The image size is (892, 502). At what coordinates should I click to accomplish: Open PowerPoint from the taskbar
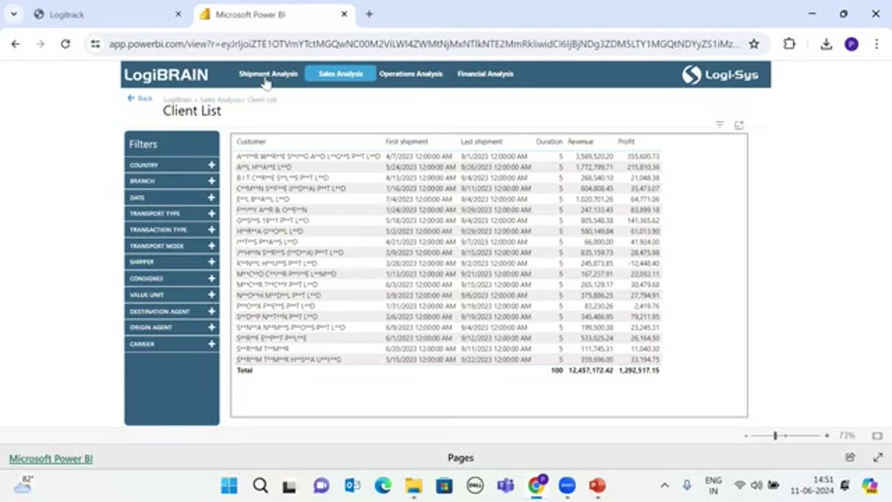pos(597,486)
